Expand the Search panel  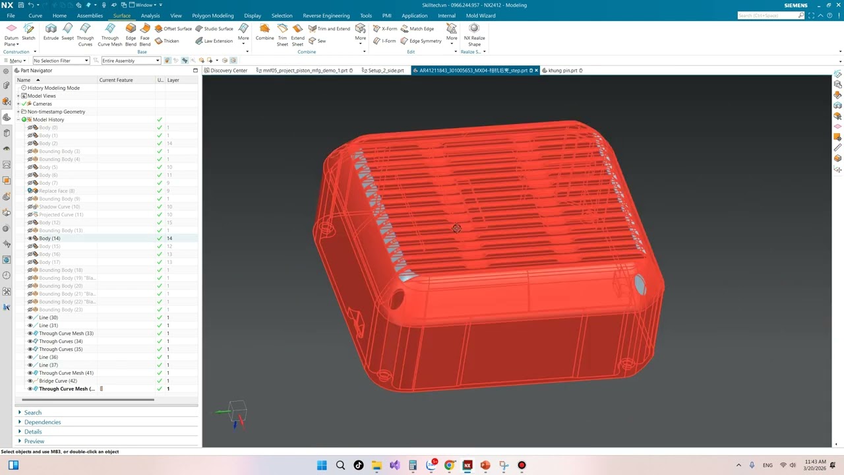pos(33,412)
